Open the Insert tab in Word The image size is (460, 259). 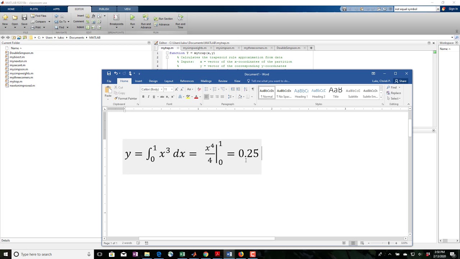click(138, 81)
